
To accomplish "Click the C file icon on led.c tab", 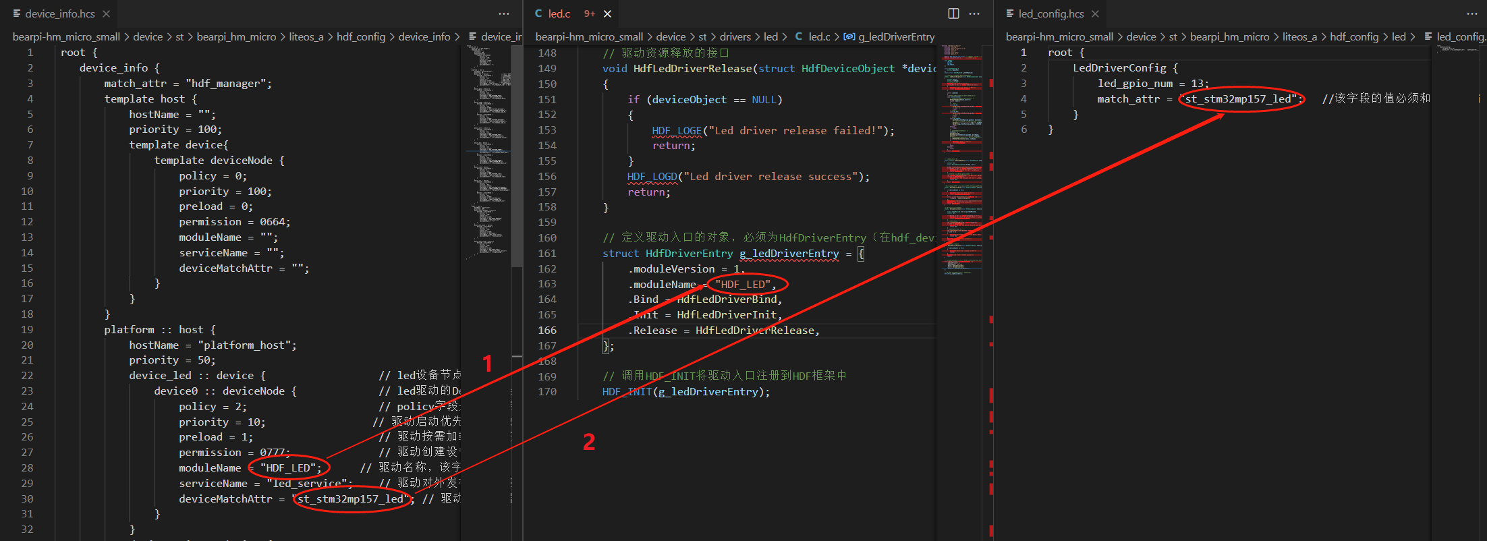I will point(538,13).
